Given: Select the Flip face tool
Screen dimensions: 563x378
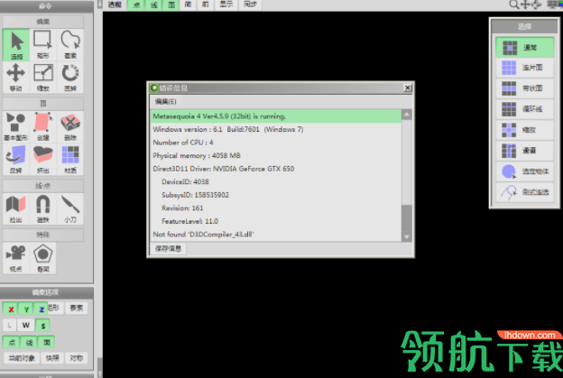Looking at the screenshot, I should pos(16,159).
